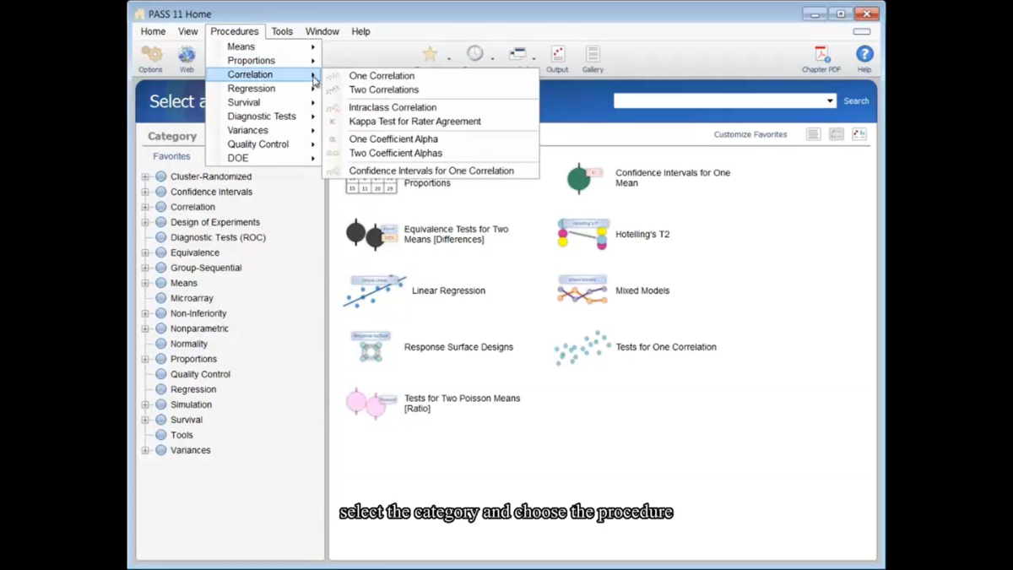
Task: Open Tests for One Correlation icon
Action: tap(582, 347)
